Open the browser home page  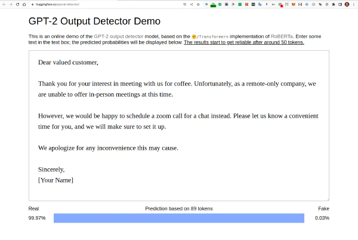[x=24, y=4]
